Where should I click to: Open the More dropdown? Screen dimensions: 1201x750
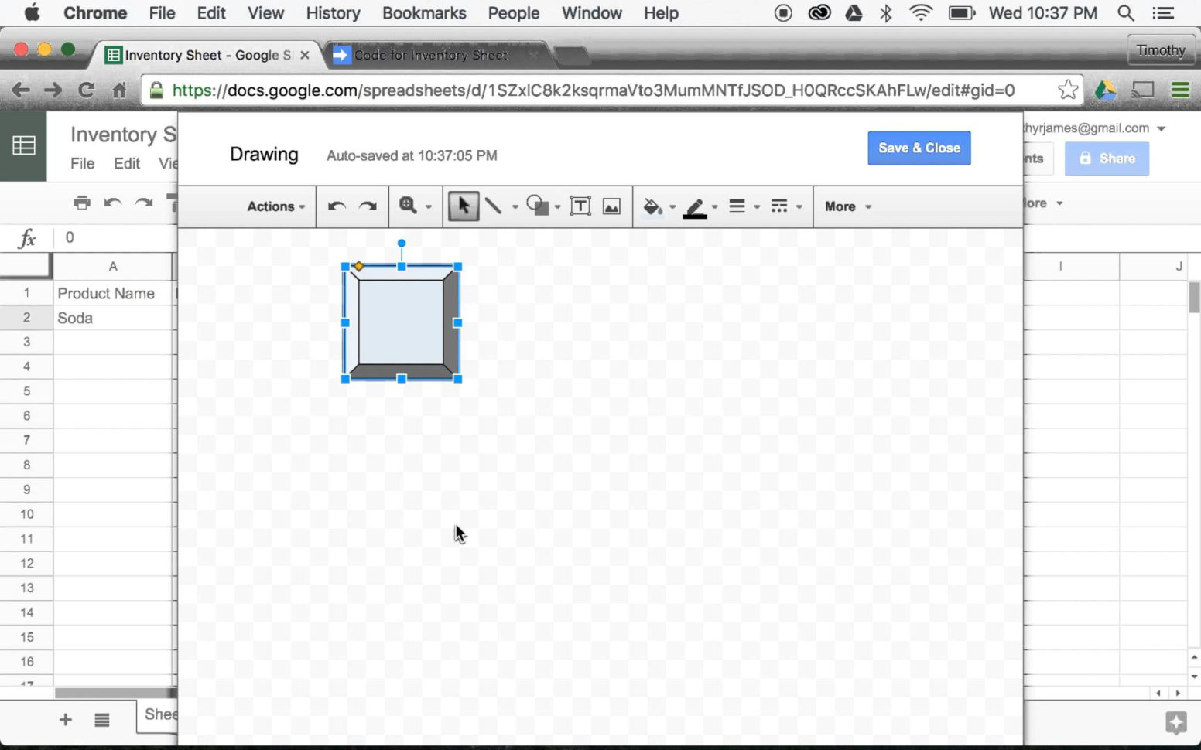(x=845, y=206)
